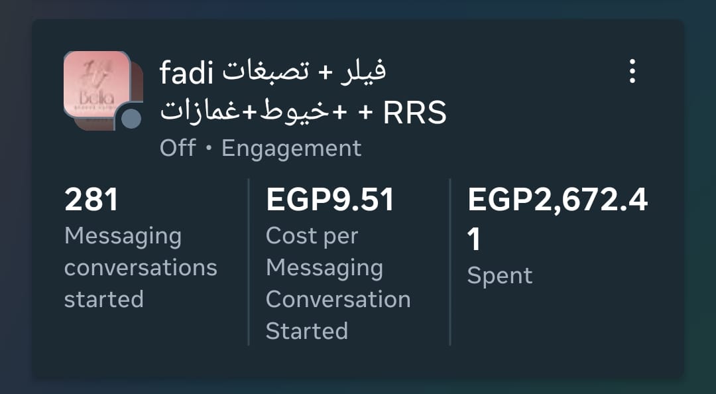716x394 pixels.
Task: Click divider between cost and Spent metrics
Action: pyautogui.click(x=450, y=262)
